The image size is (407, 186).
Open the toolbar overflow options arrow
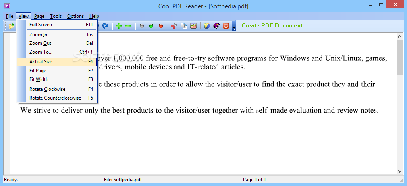tap(234, 26)
